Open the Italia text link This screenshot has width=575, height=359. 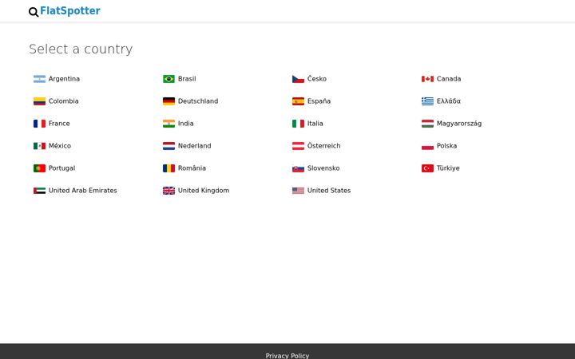pos(315,124)
